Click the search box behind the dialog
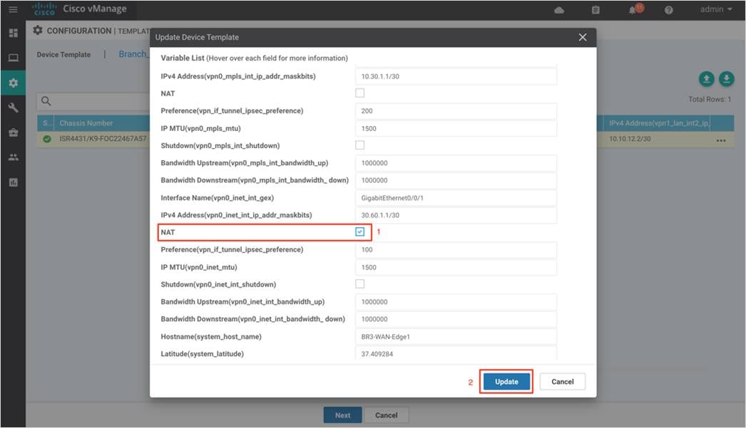This screenshot has width=746, height=428. tap(93, 100)
